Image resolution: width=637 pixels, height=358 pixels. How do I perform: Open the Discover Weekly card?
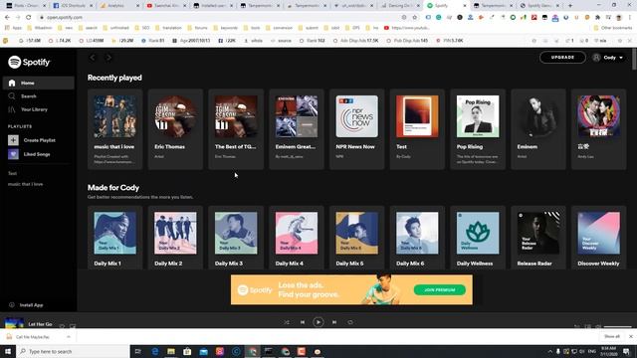pos(599,238)
